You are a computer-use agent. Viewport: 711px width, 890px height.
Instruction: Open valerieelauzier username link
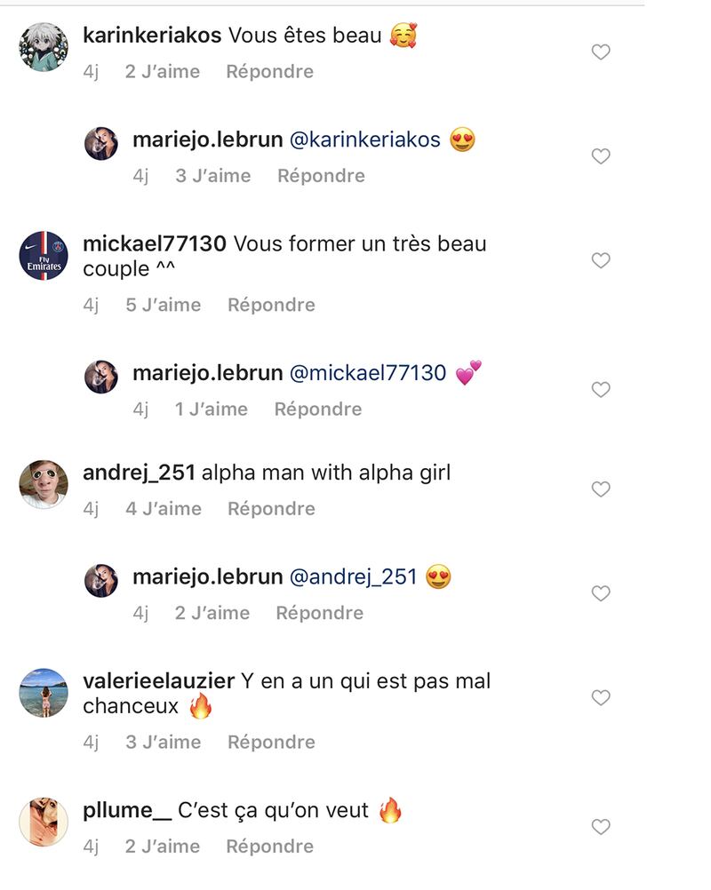158,681
